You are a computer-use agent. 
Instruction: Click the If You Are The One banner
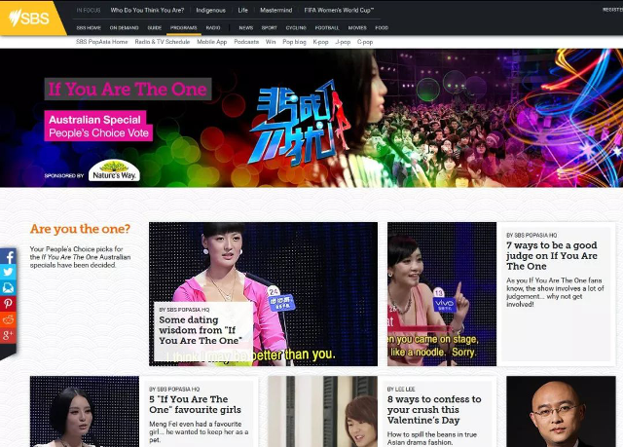click(x=128, y=90)
